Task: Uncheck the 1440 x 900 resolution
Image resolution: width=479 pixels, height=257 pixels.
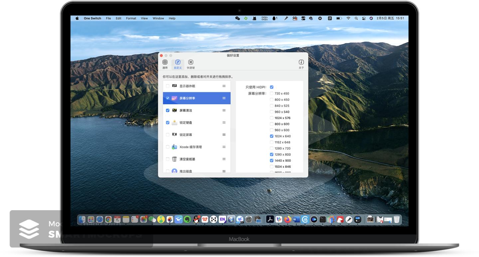Action: (272, 160)
